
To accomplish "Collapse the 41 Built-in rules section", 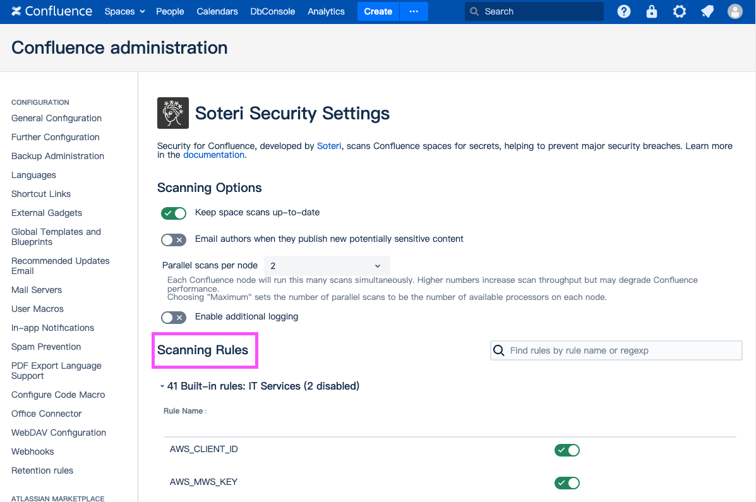I will tap(162, 386).
